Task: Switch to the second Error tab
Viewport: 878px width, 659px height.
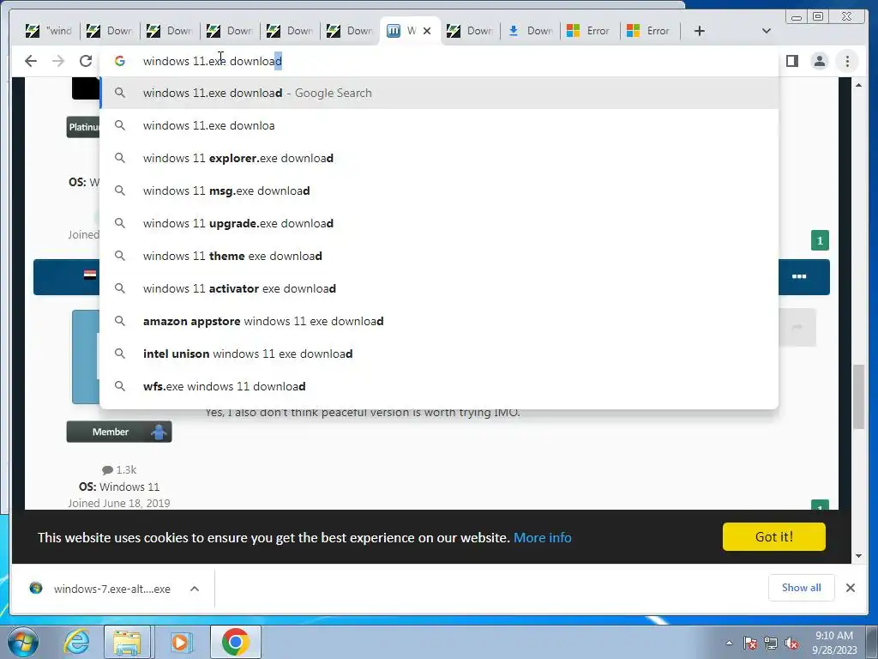Action: (649, 31)
